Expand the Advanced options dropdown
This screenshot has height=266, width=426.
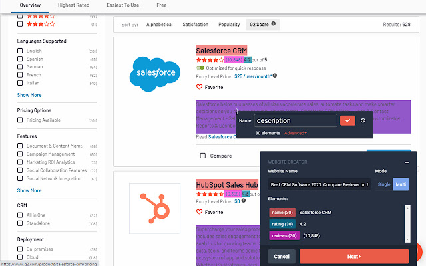click(296, 133)
